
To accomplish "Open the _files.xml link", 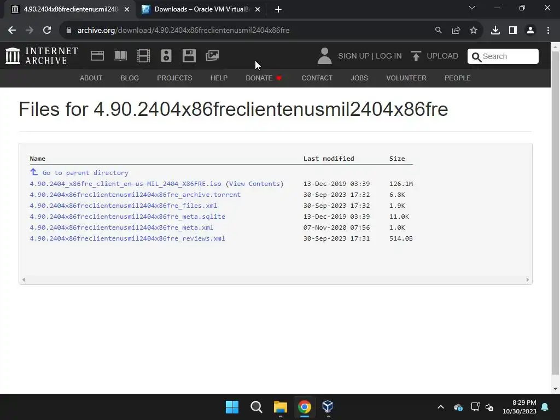I will coord(123,206).
